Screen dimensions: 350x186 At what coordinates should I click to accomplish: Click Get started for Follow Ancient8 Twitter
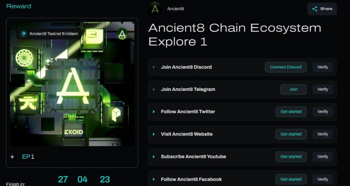pyautogui.click(x=291, y=112)
